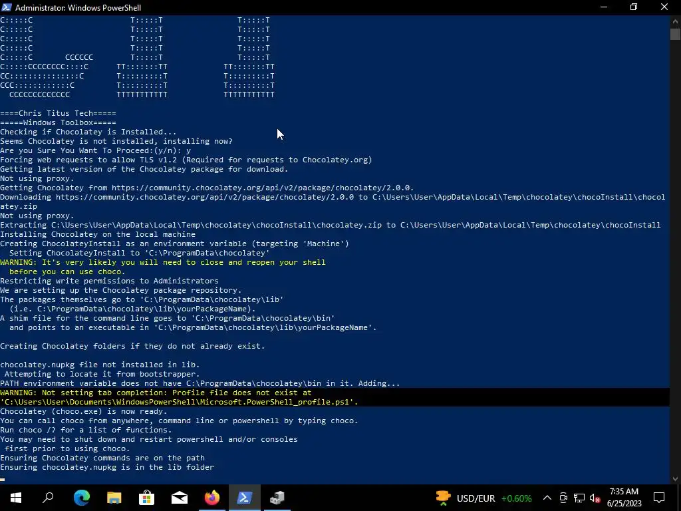681x511 pixels.
Task: Show hidden system tray icons
Action: 547,498
